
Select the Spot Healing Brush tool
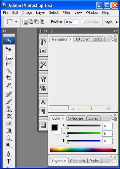(9, 94)
